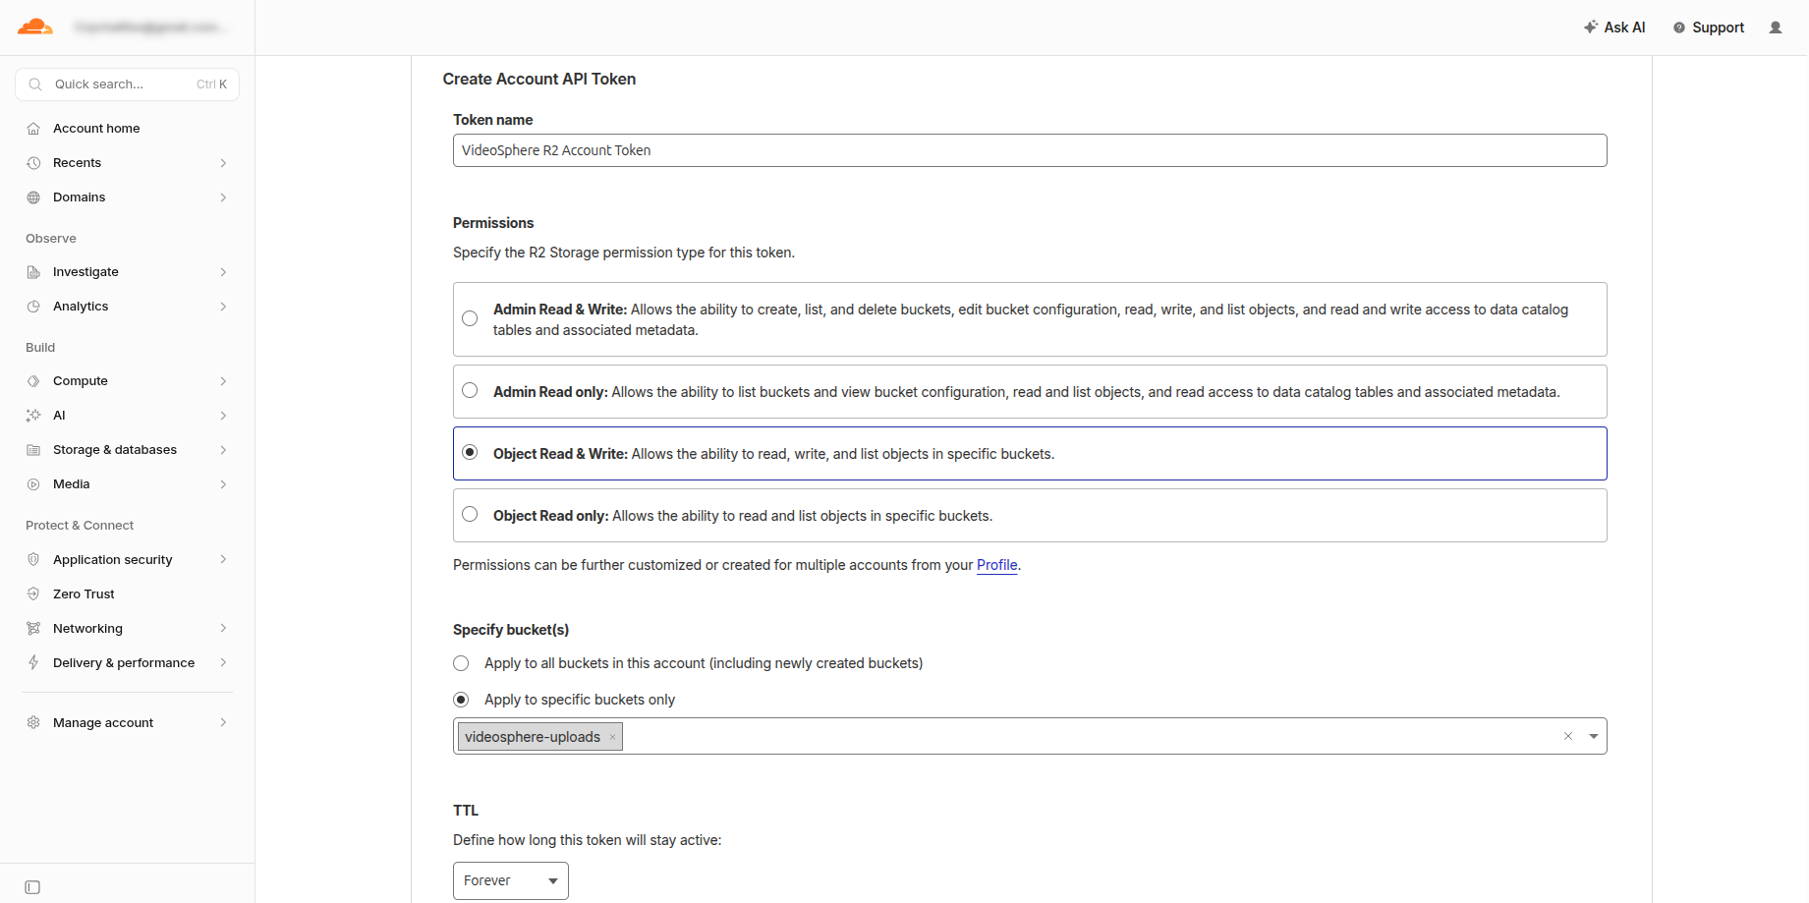This screenshot has height=903, width=1809.
Task: Expand the Compute chevron
Action: (223, 381)
